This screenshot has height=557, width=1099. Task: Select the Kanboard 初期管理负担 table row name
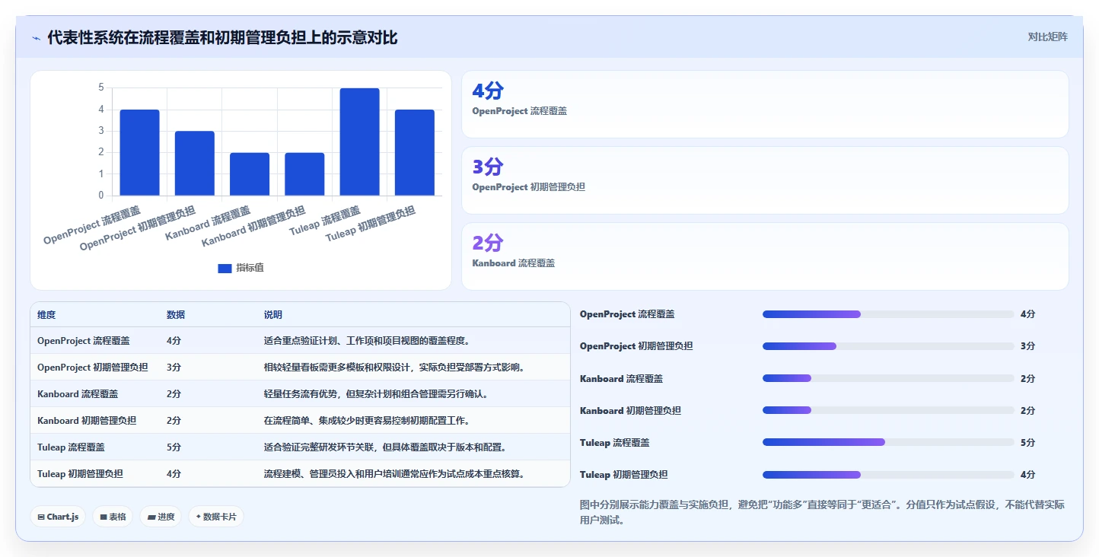point(87,421)
